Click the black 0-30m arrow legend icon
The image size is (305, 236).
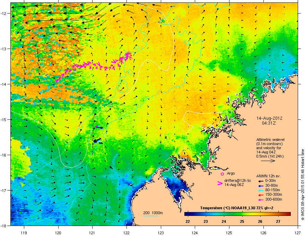[261, 181]
